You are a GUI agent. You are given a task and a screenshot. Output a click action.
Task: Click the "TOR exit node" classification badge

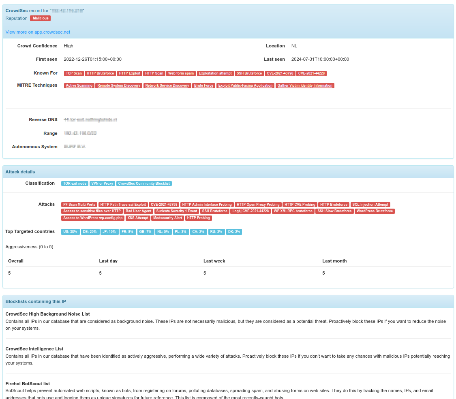click(75, 183)
